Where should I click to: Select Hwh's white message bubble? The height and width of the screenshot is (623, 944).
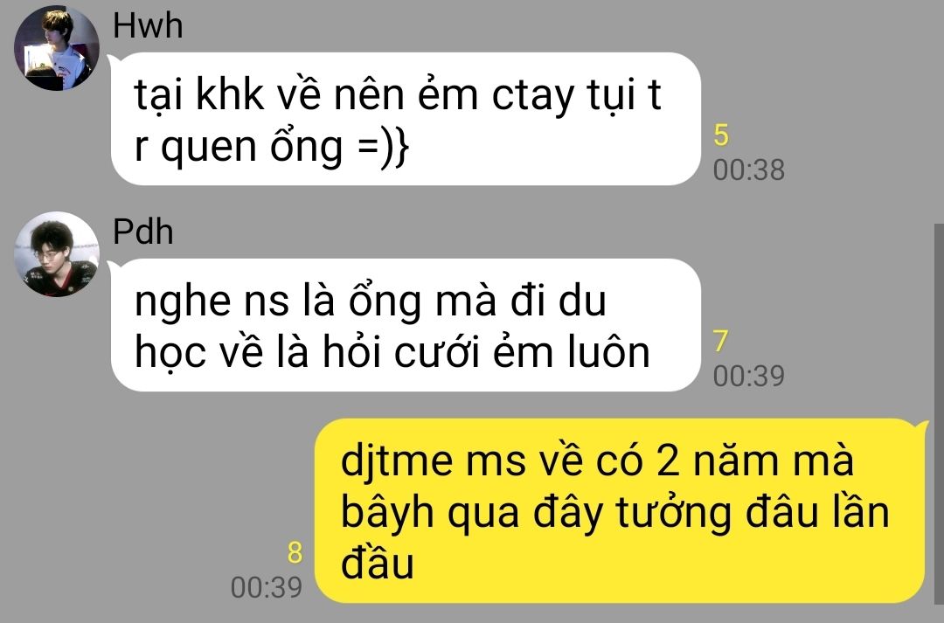406,119
